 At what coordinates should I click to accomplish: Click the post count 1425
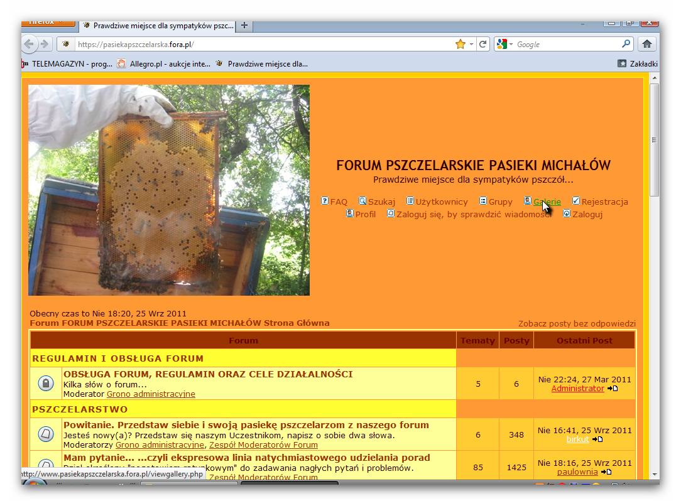[x=516, y=467]
